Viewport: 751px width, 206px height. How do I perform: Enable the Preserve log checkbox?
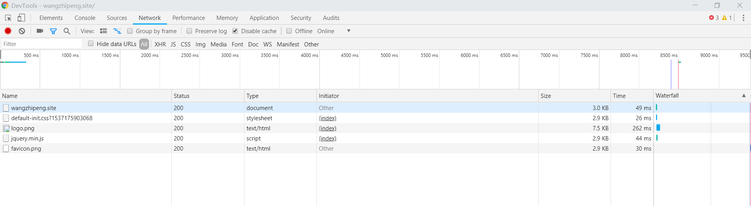coord(189,31)
